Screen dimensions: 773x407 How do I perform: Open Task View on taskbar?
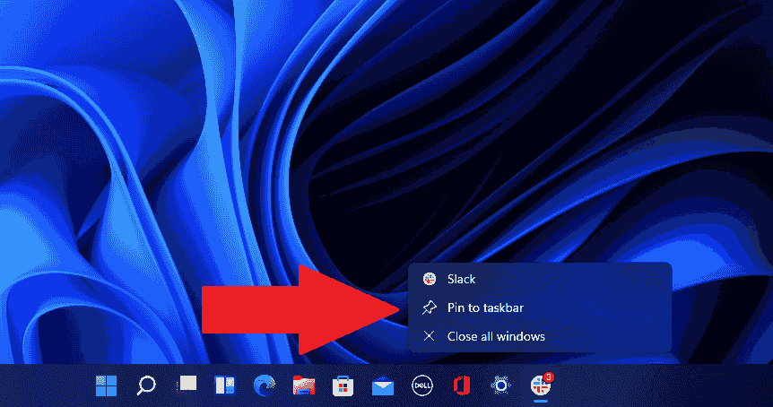click(x=186, y=385)
